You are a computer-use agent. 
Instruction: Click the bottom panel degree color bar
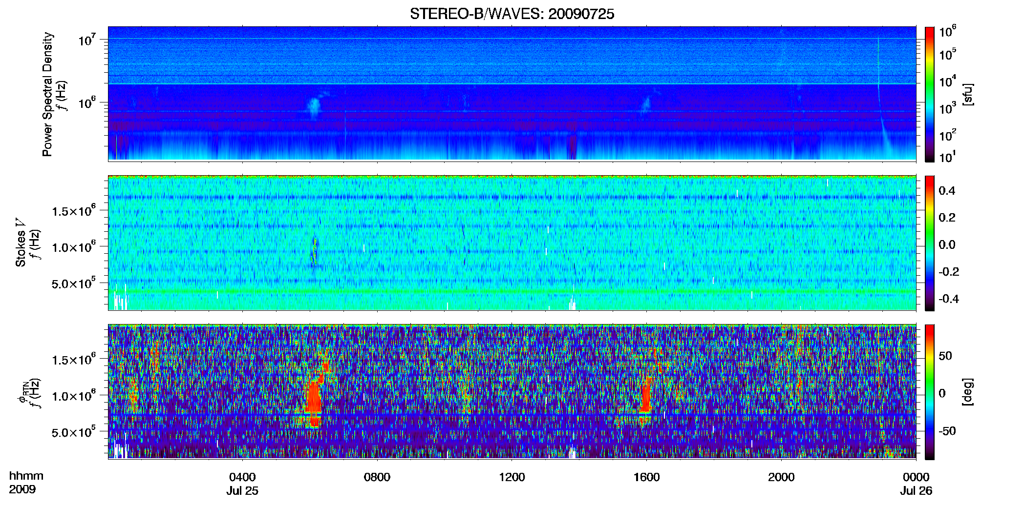click(930, 392)
